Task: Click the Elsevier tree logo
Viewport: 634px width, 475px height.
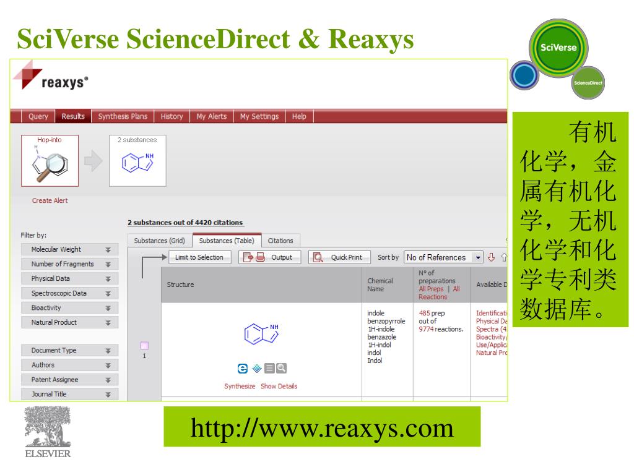Action: pyautogui.click(x=48, y=432)
